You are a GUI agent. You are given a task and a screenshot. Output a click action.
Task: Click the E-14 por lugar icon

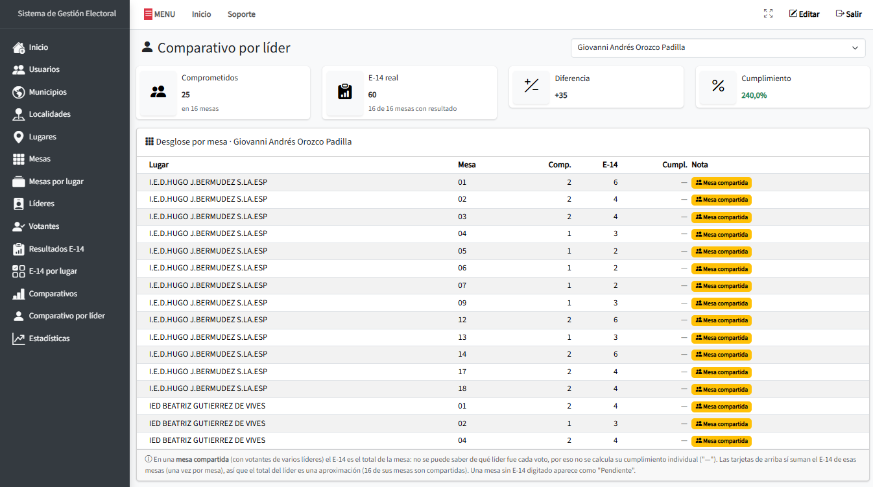click(x=18, y=271)
